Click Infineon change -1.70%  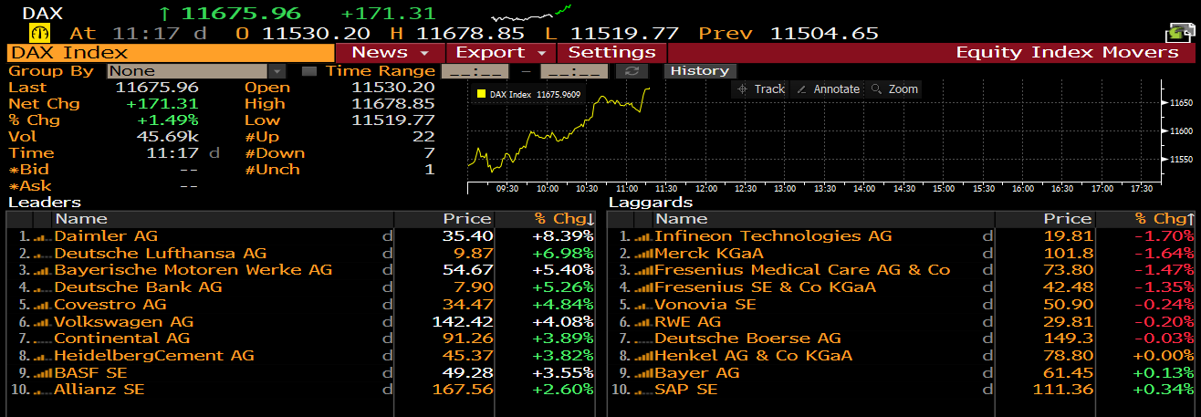[x=1164, y=236]
